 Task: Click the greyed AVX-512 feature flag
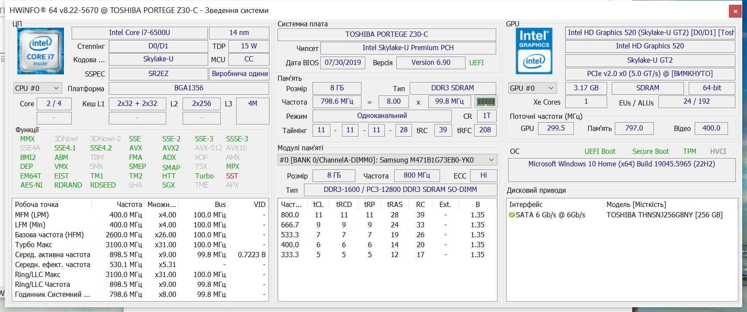tap(209, 148)
